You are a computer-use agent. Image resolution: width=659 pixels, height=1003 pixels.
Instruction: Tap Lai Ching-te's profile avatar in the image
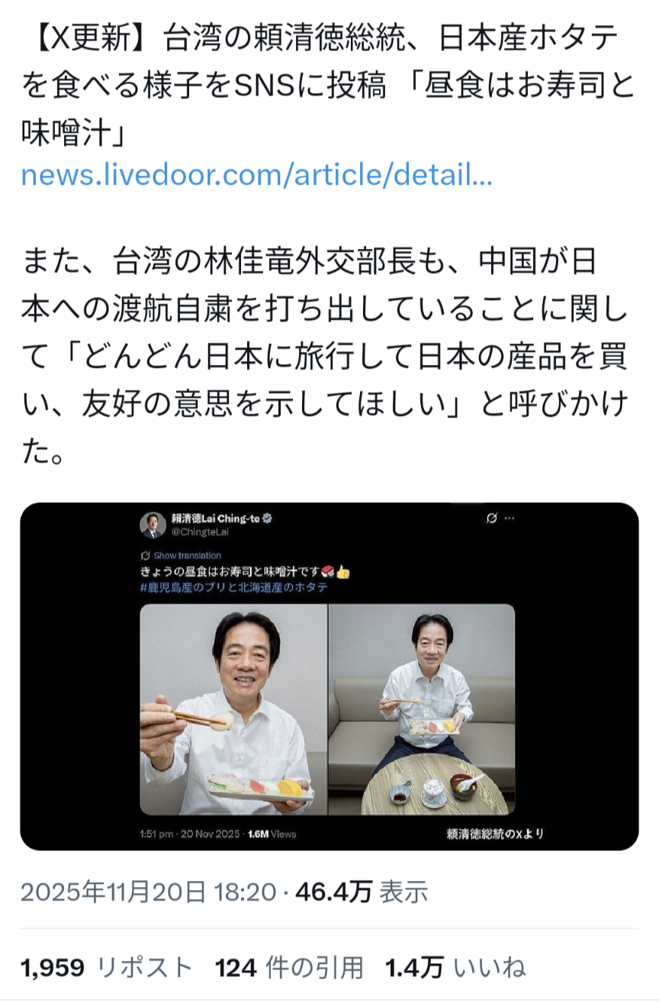click(x=153, y=524)
